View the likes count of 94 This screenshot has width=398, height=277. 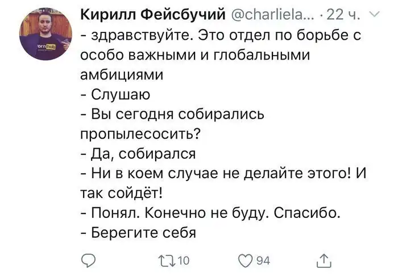click(x=263, y=261)
